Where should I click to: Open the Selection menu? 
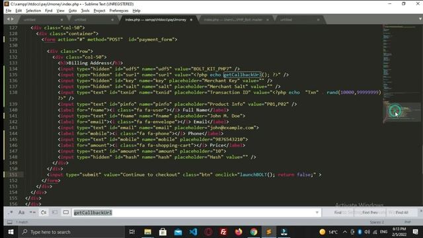point(33,11)
